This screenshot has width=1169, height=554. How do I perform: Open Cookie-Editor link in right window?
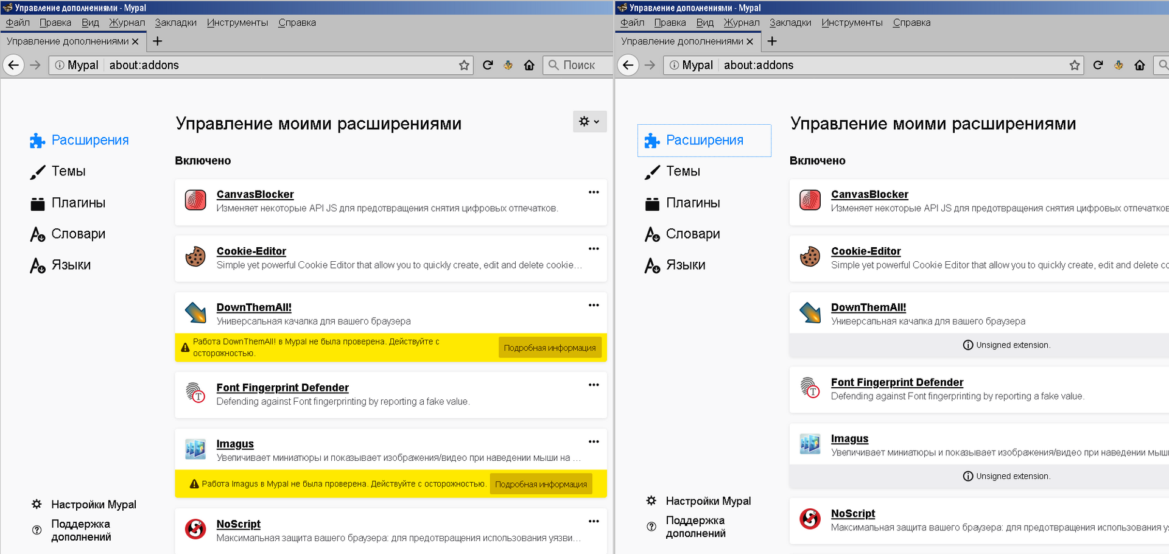coord(866,251)
